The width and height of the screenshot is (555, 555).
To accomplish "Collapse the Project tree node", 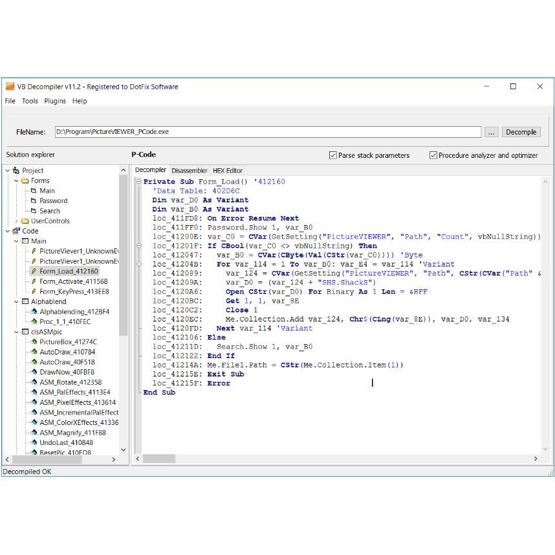I will click(7, 171).
